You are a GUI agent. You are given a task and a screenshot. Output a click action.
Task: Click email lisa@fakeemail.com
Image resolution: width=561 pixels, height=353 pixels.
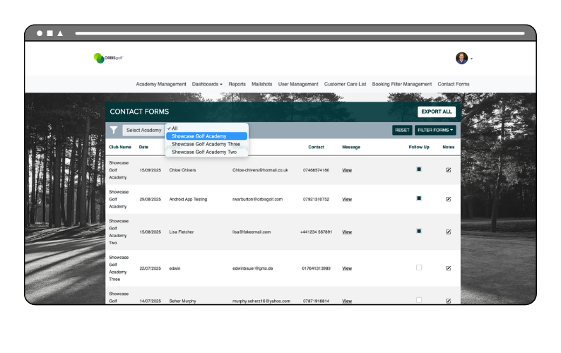252,232
